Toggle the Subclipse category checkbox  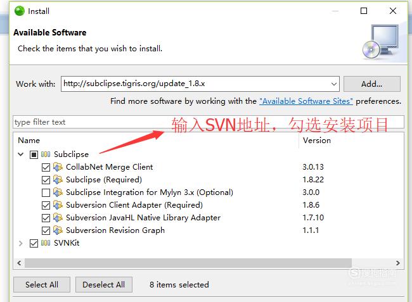pyautogui.click(x=34, y=154)
